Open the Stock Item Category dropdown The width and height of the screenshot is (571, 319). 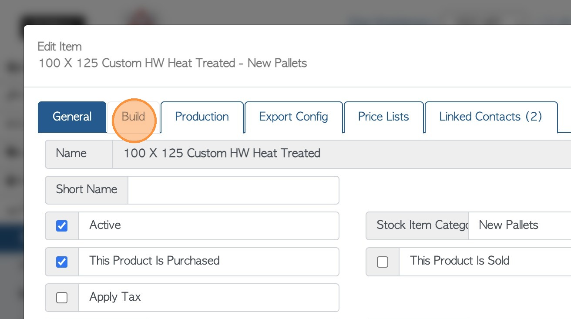click(518, 225)
